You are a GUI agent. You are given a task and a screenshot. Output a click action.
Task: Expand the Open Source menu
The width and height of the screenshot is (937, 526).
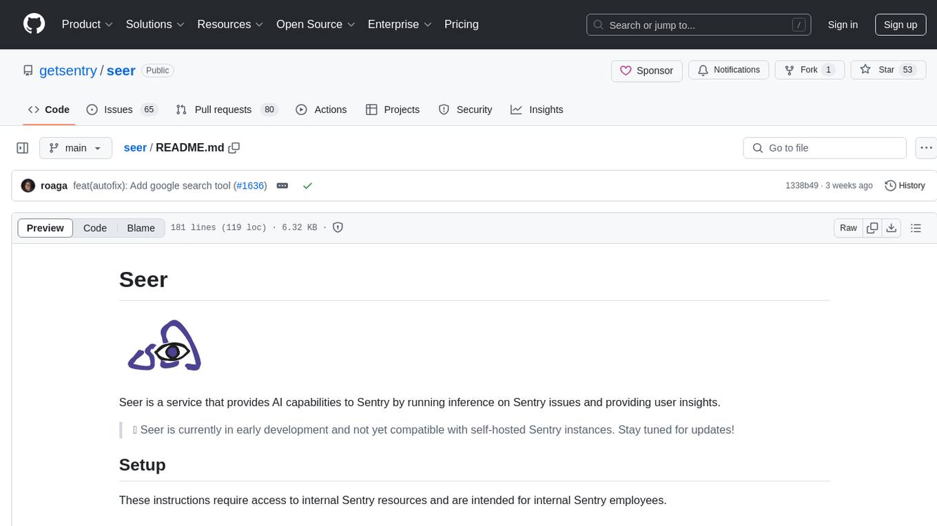[x=316, y=24]
